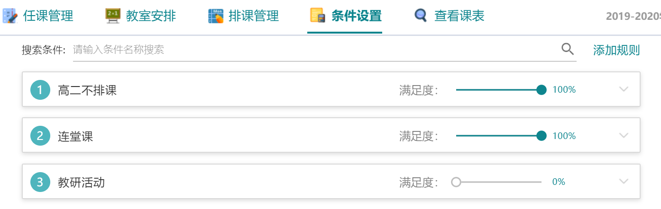Click the 连堂课 satisfaction slider track
The width and height of the screenshot is (661, 209).
tap(499, 136)
